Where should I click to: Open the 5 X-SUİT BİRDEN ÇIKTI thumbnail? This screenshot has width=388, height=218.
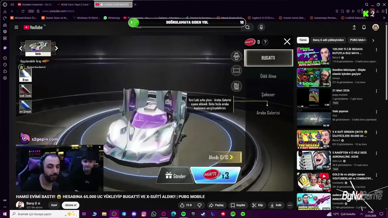coord(313,139)
